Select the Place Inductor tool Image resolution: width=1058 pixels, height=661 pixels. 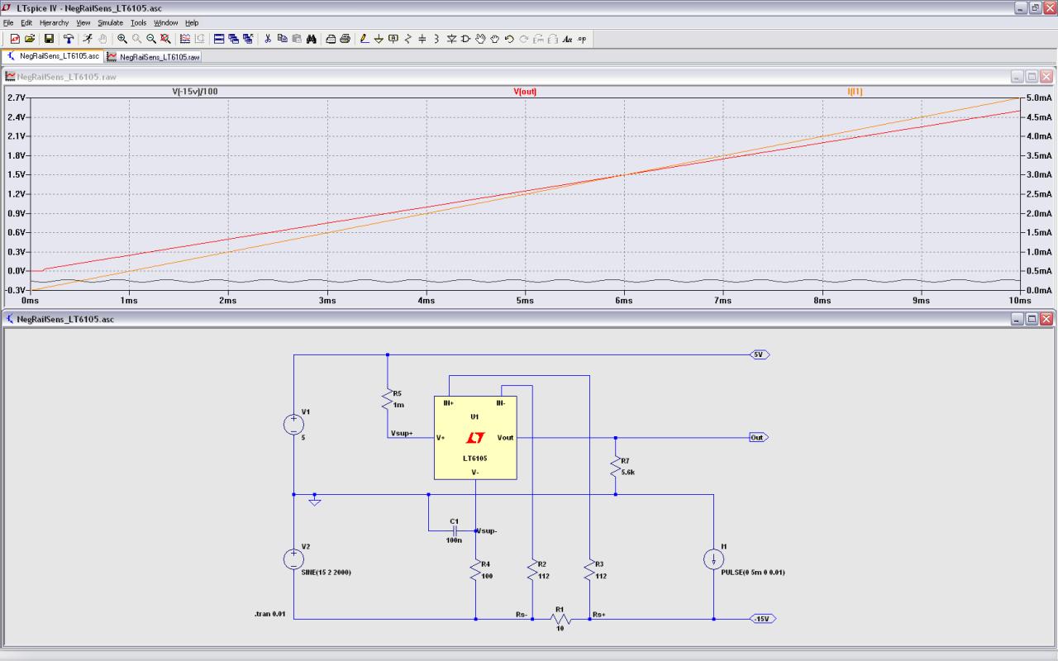436,39
